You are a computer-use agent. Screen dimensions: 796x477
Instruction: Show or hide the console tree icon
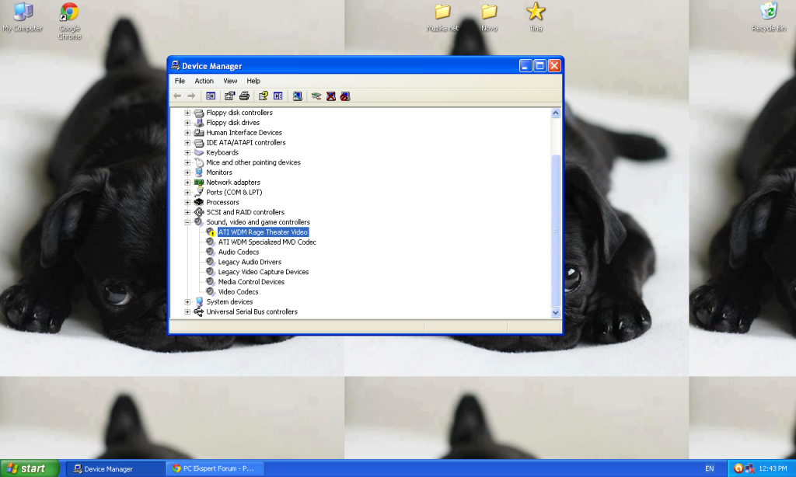click(x=210, y=96)
